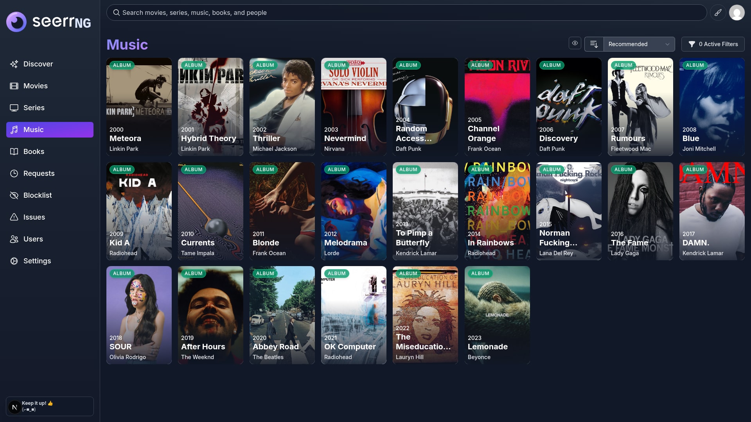Screen dimensions: 751x422
Task: Click the Series monitor icon
Action: tap(14, 108)
